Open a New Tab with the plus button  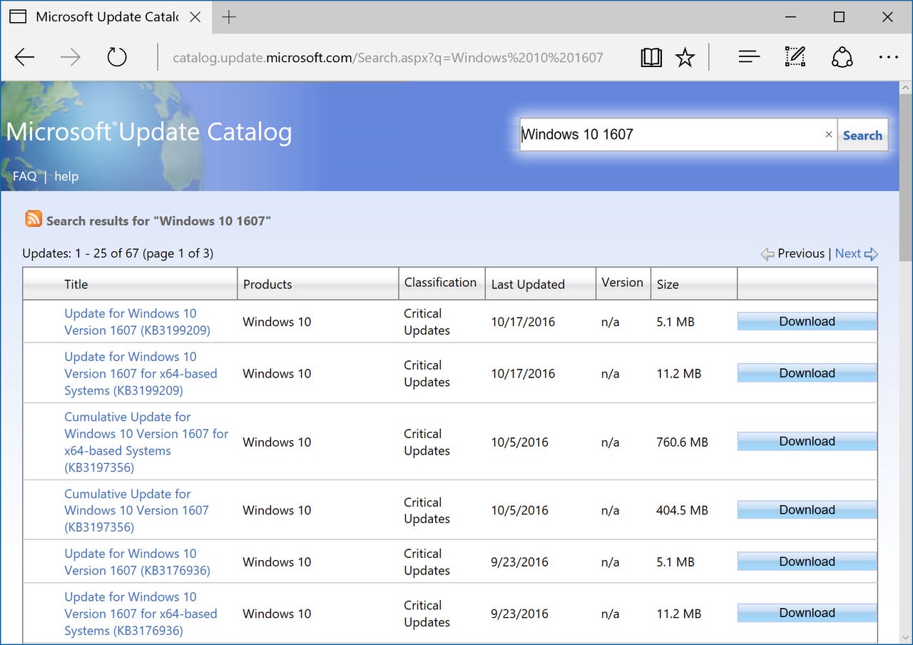coord(228,16)
